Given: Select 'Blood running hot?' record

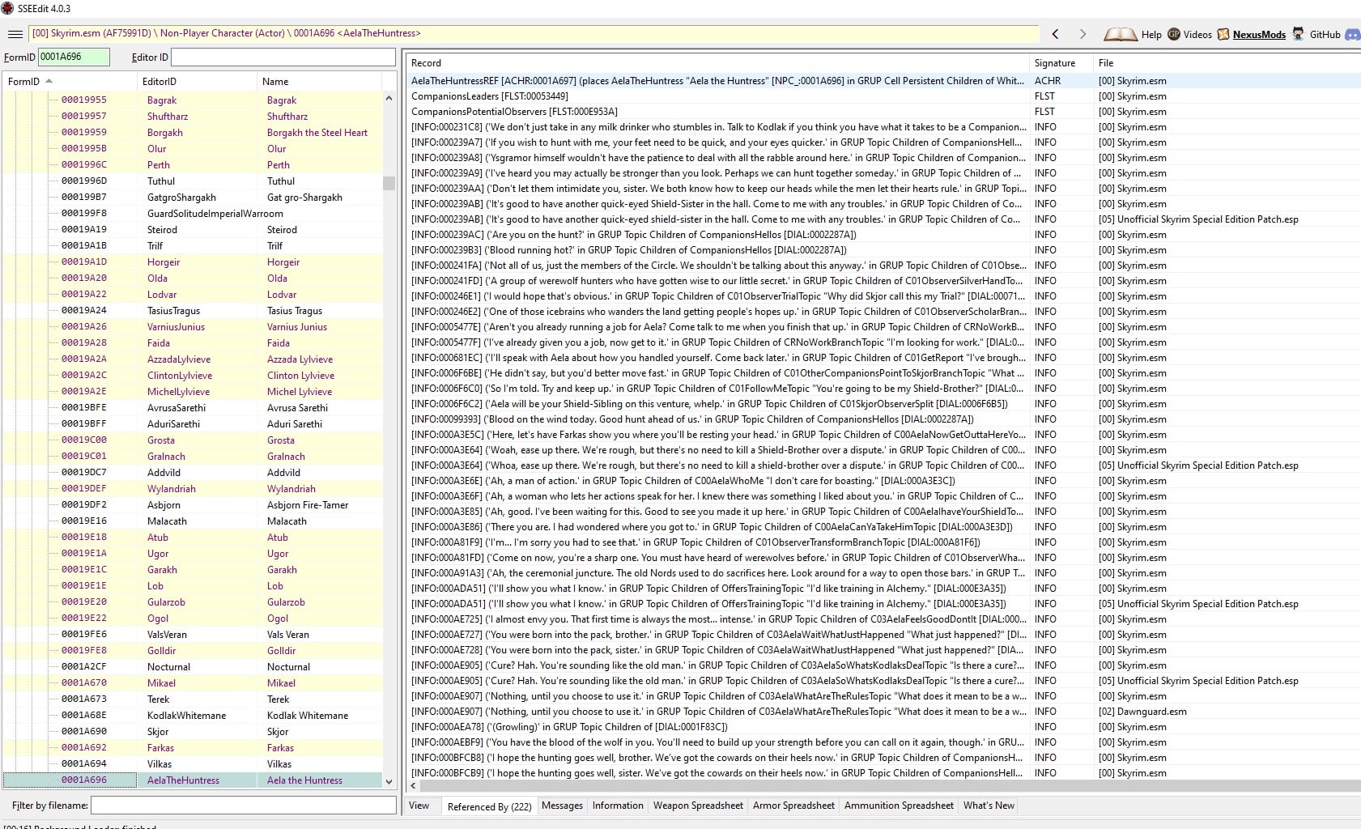Looking at the screenshot, I should pos(883,249).
